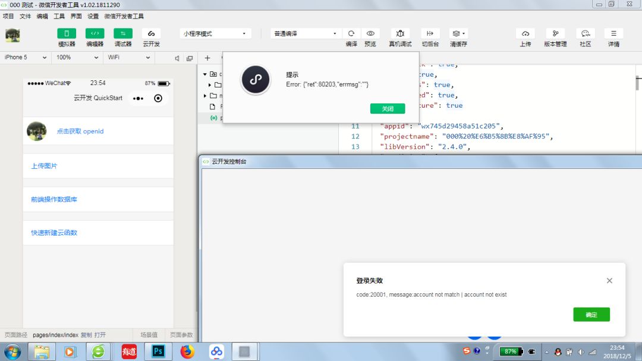Open Photoshop from the taskbar
Screen dimensions: 642x361
(158, 351)
